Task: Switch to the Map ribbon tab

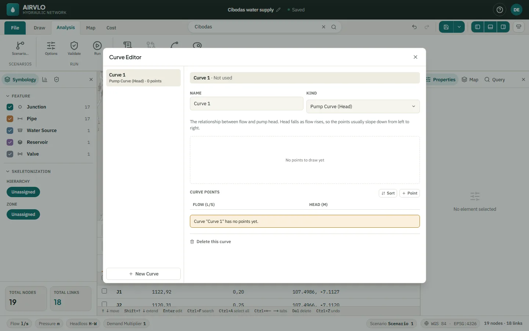Action: pyautogui.click(x=91, y=28)
